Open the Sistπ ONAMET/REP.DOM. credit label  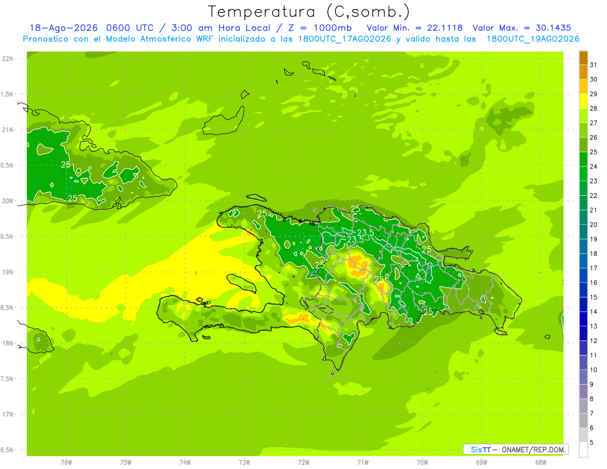coord(516,449)
